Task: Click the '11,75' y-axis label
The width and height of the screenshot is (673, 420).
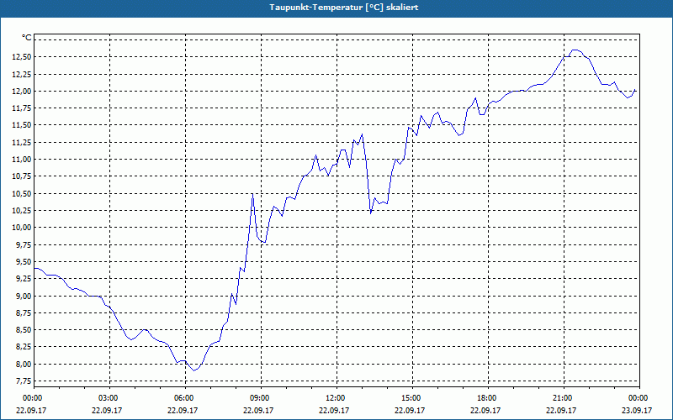Action: pos(22,108)
